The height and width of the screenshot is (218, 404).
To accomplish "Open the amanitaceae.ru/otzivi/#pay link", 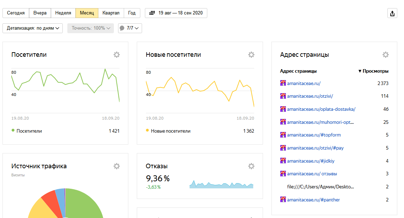I will 316,148.
